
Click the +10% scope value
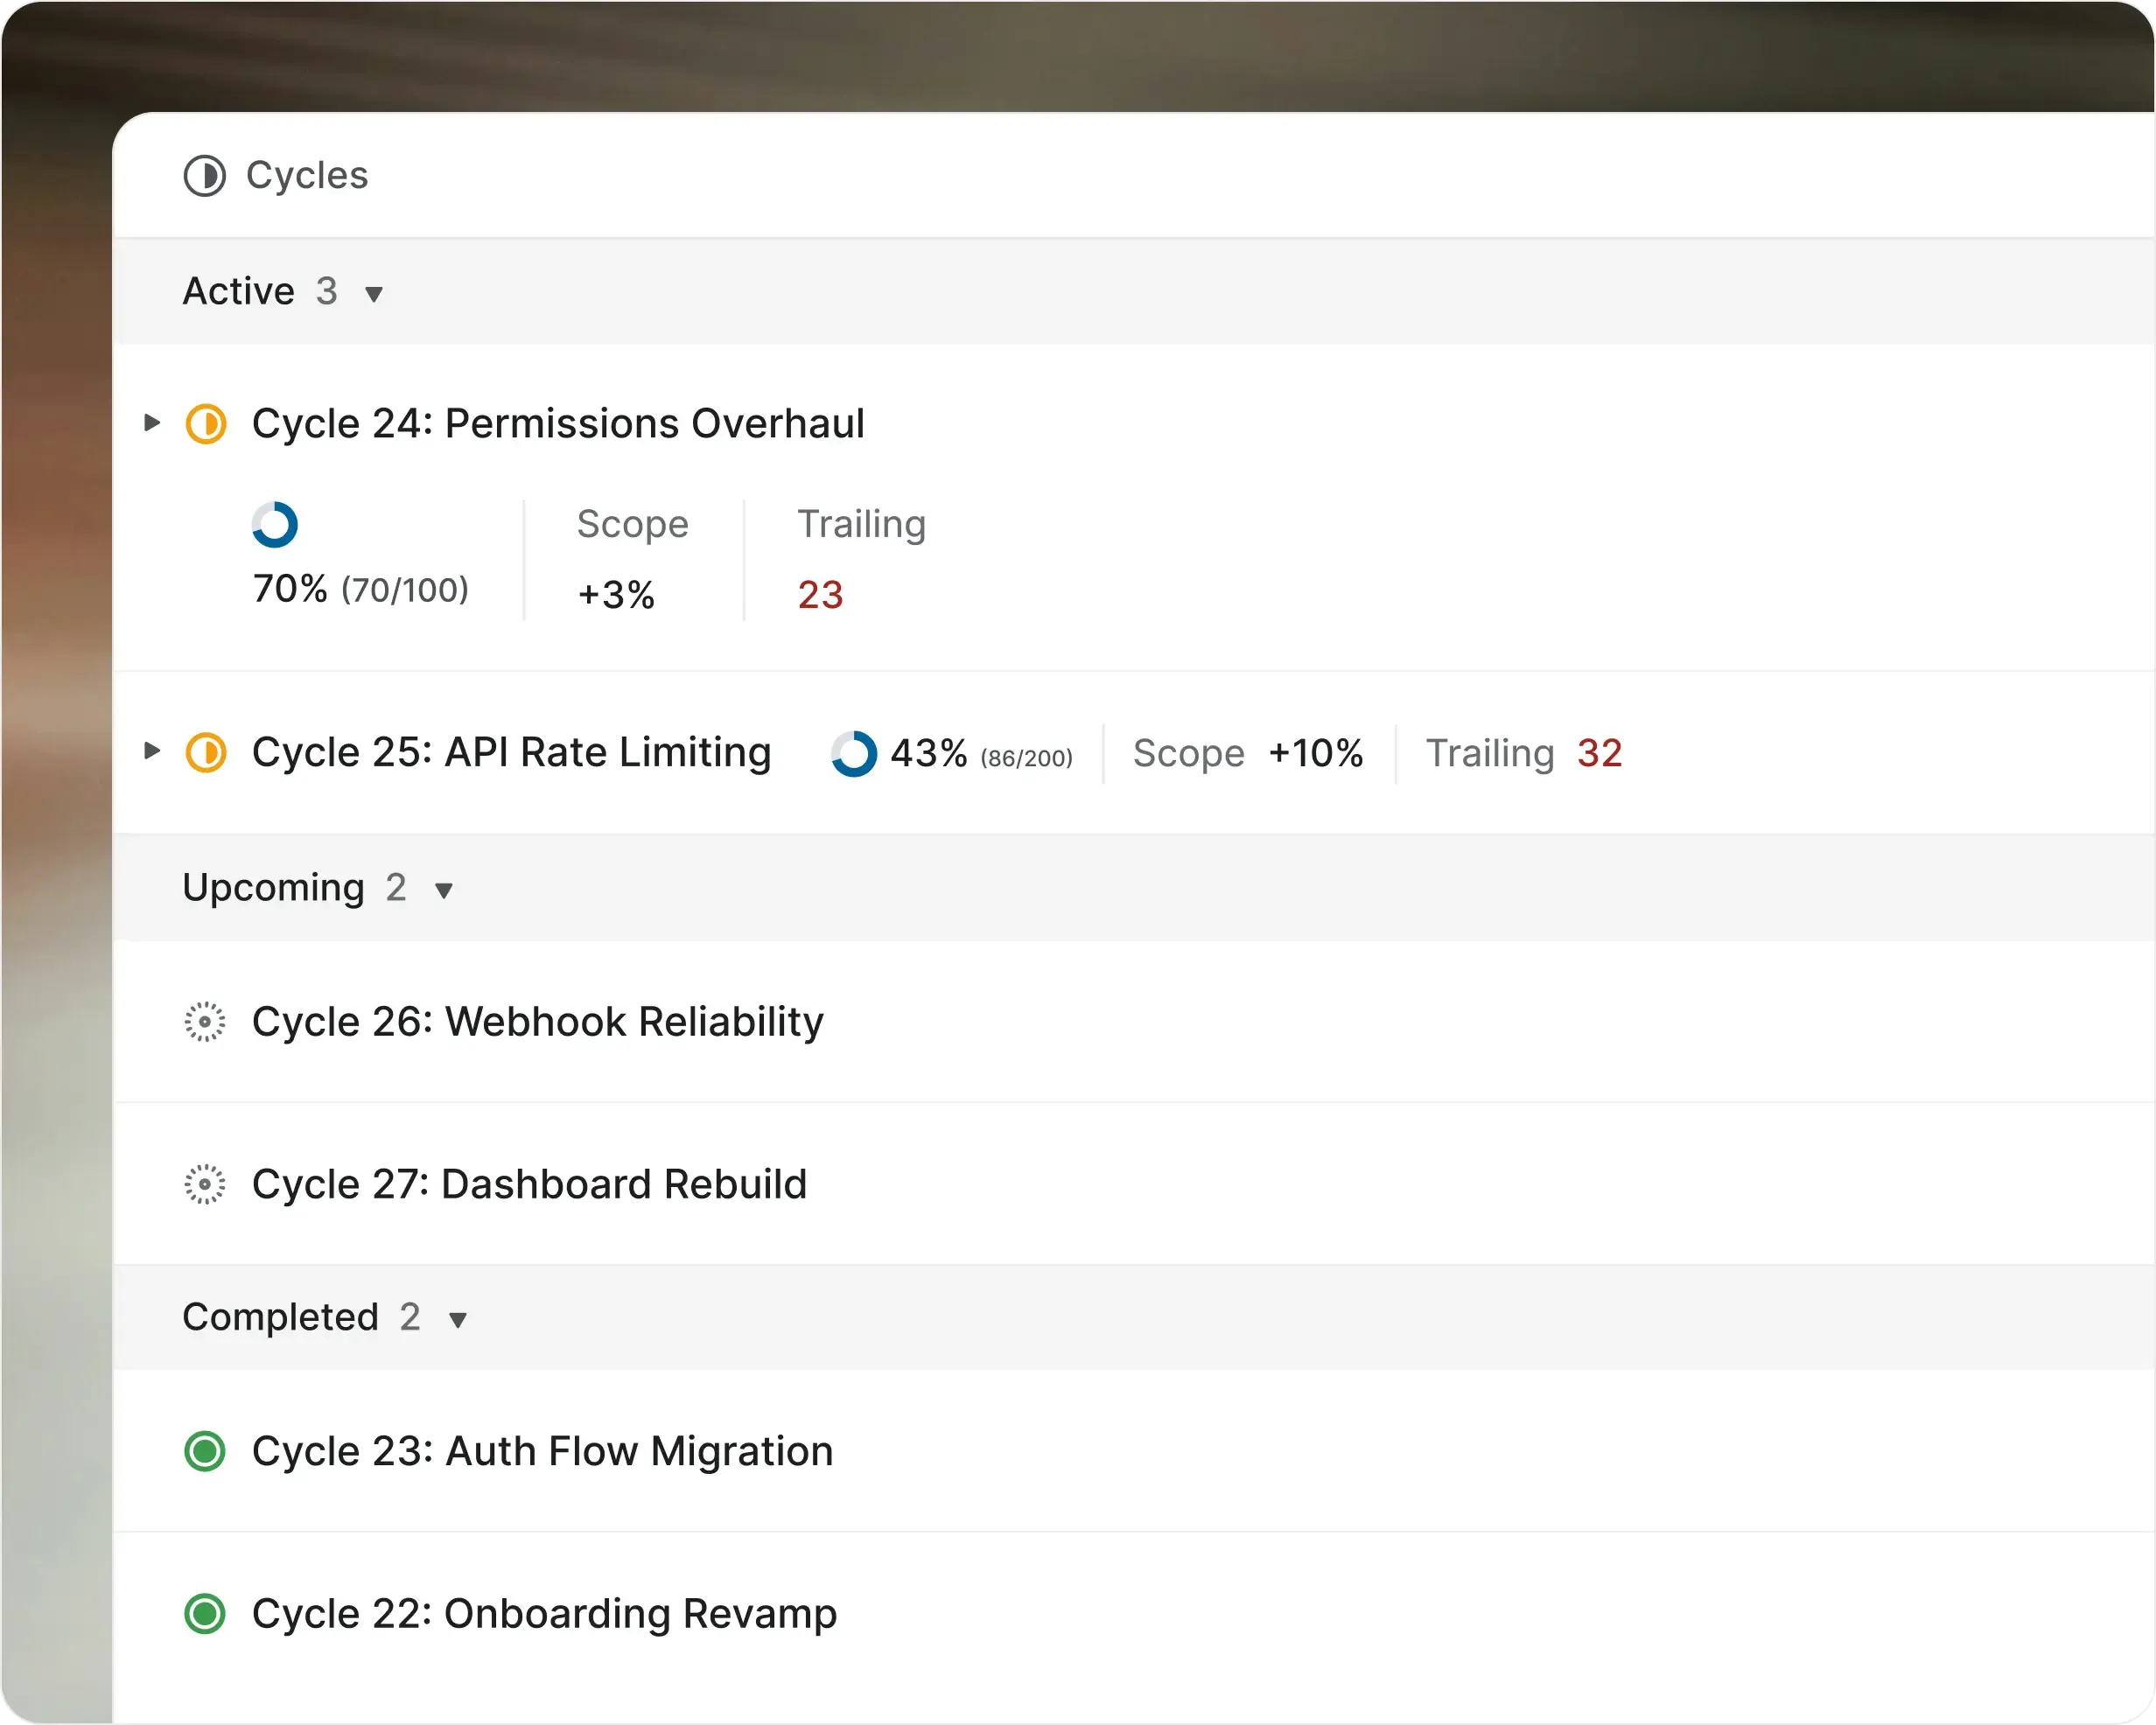coord(1316,753)
